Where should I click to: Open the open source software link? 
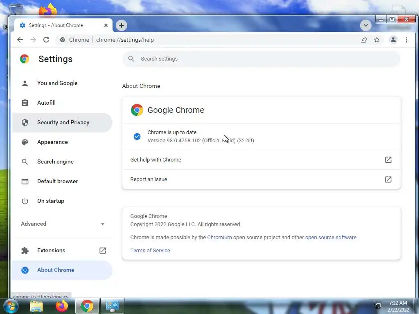[x=331, y=238]
